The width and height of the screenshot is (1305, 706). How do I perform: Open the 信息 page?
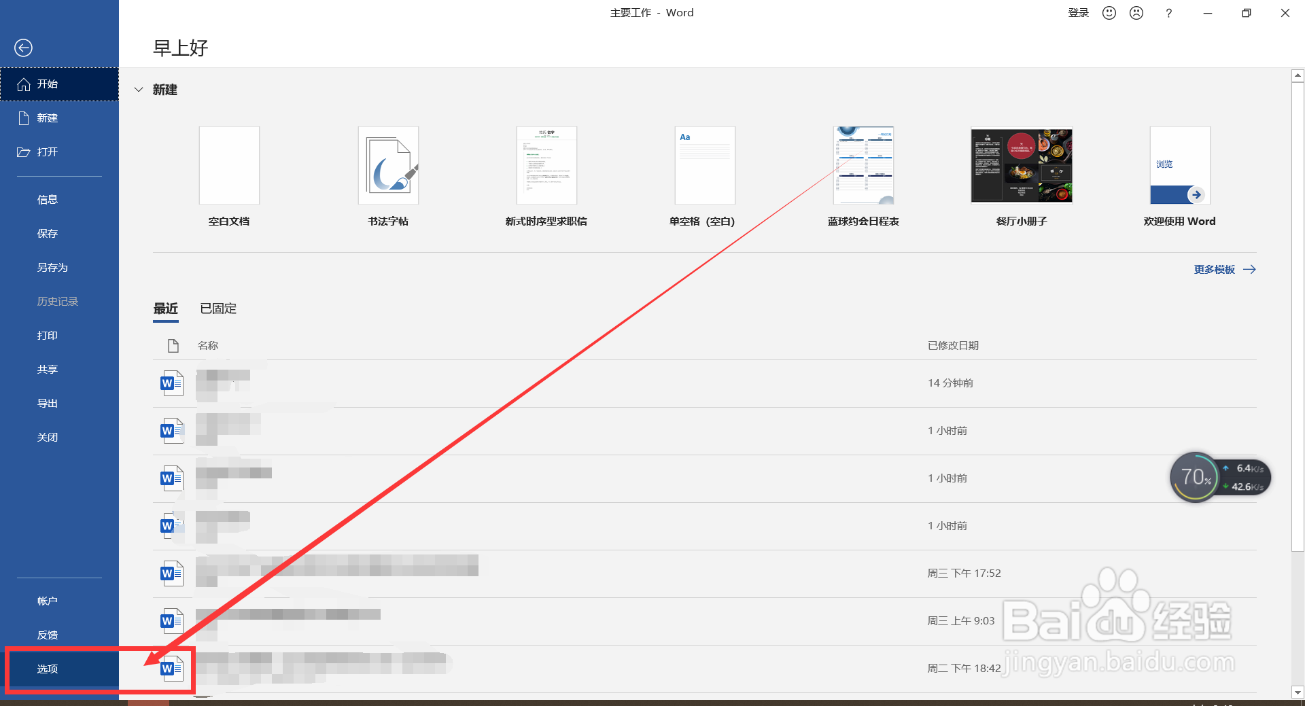59,200
